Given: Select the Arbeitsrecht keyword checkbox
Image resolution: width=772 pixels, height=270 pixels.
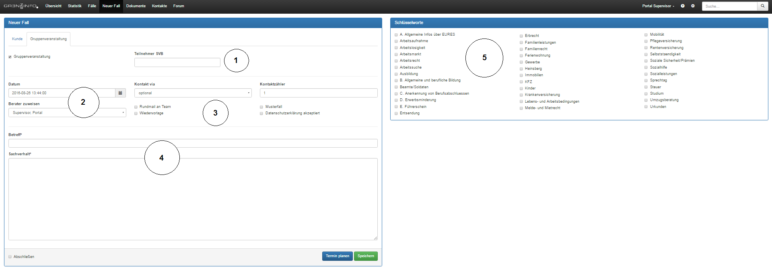Looking at the screenshot, I should click(x=396, y=61).
